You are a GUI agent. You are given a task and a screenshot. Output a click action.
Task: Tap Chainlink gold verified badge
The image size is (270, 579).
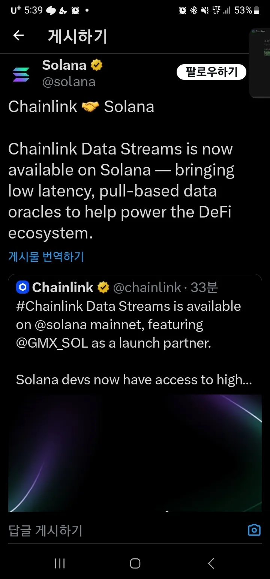[103, 288]
